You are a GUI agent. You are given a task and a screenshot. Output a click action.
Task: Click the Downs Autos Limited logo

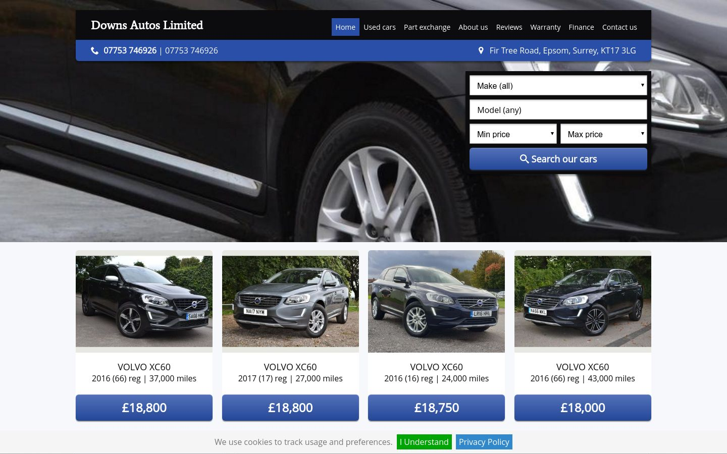click(x=147, y=25)
